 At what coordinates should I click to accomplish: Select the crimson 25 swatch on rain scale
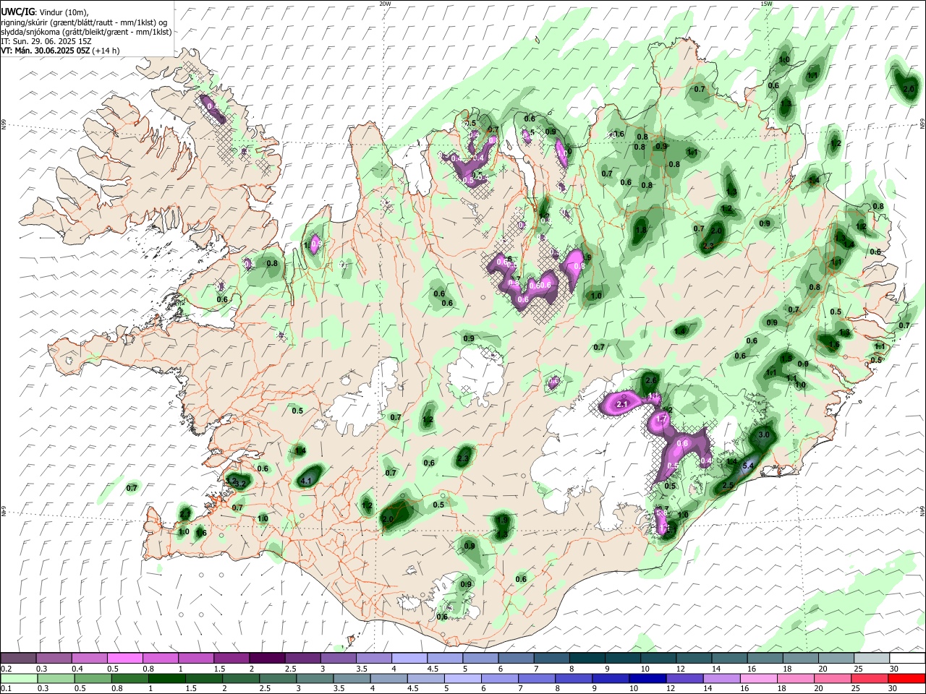pos(872,679)
